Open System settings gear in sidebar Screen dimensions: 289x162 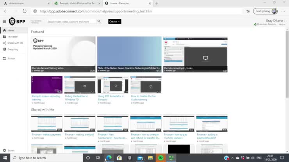pos(5,150)
